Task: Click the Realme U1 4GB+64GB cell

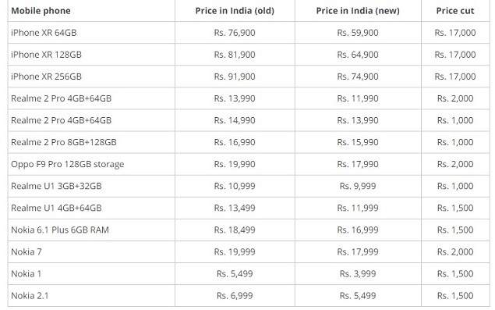Action: [x=56, y=208]
